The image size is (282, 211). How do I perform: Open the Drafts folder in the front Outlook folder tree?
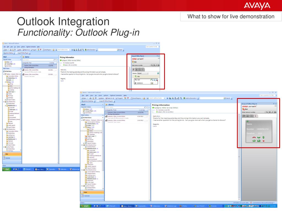pos(90,126)
